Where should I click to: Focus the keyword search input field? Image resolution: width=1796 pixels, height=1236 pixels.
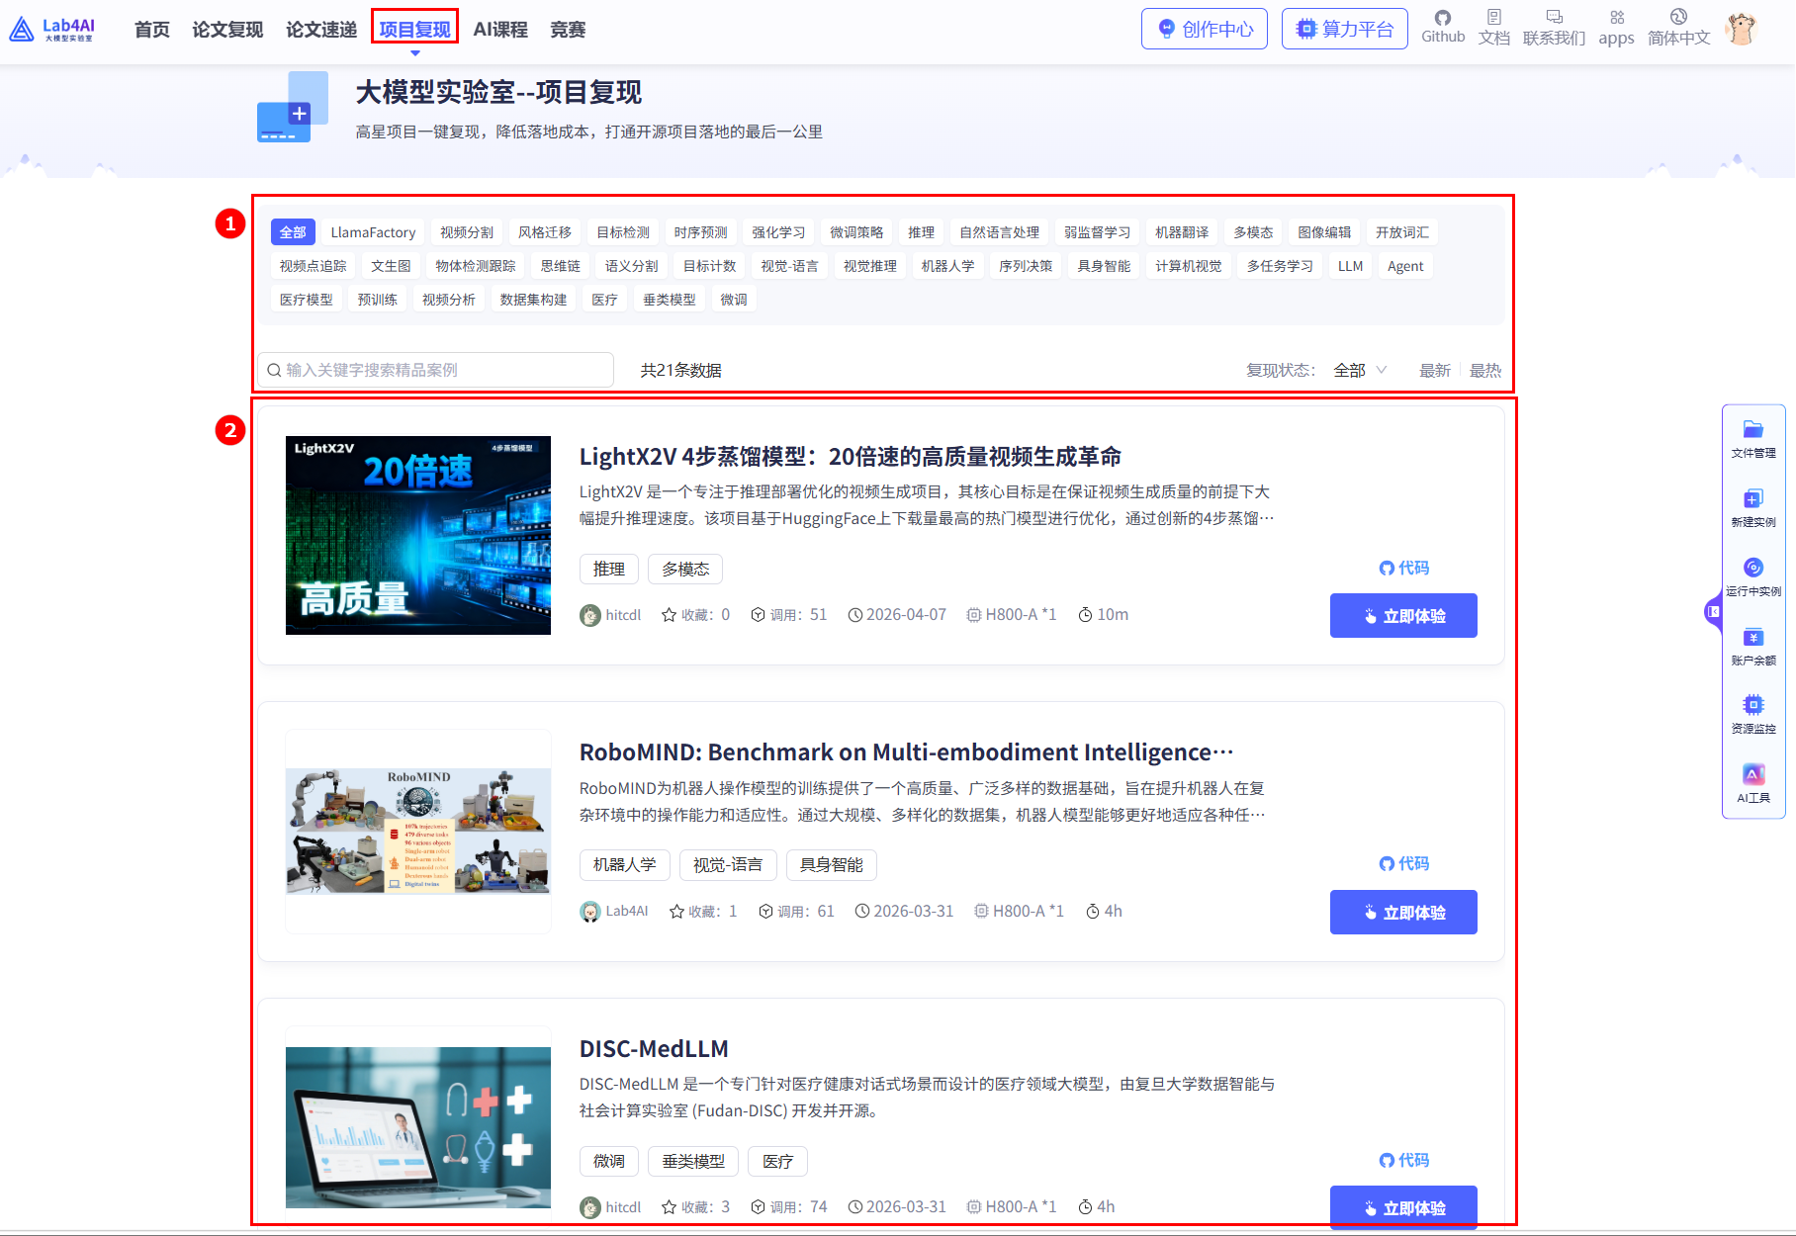pos(435,370)
